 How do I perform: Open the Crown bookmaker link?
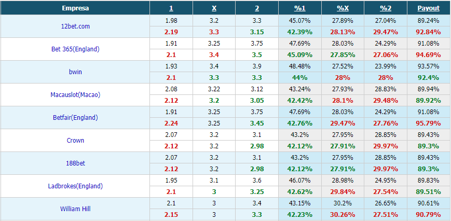click(x=75, y=140)
